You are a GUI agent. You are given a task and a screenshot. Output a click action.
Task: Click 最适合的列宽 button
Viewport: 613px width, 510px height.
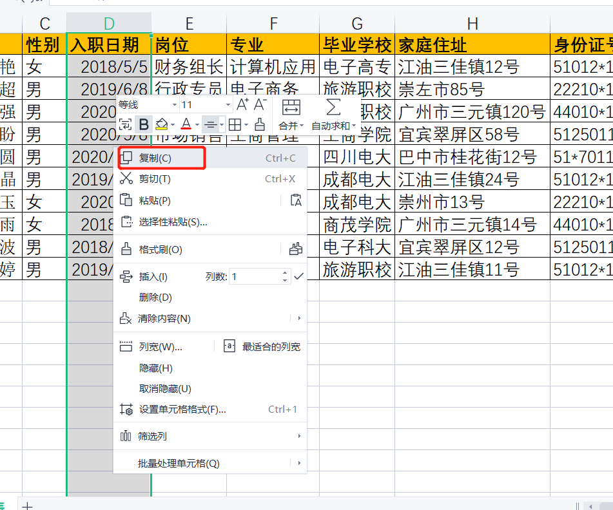coord(262,347)
